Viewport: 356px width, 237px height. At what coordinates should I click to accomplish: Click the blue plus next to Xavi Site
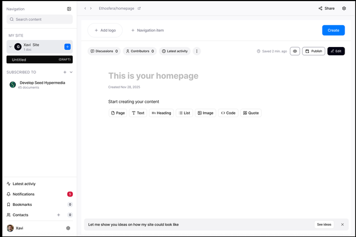(67, 47)
